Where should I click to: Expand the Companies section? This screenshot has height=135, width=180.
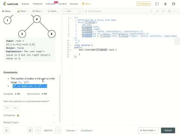click(29, 115)
